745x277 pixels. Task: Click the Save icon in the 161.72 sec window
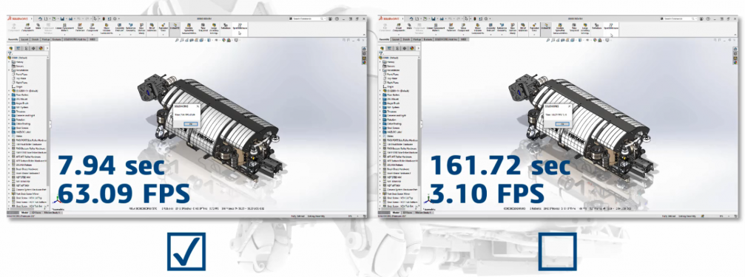[x=434, y=18]
